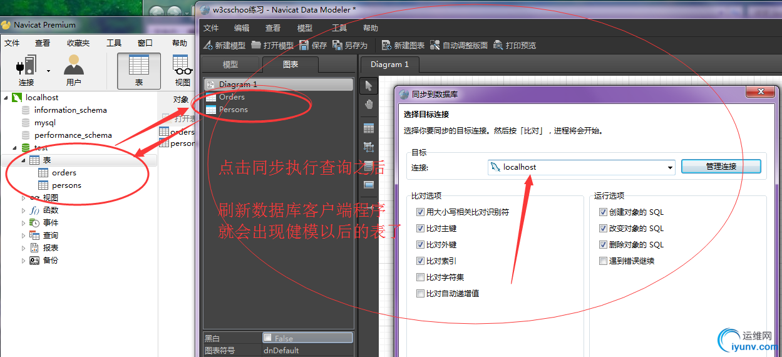
Task: Click the Connection plug icon in Navicat Premium
Action: point(26,65)
